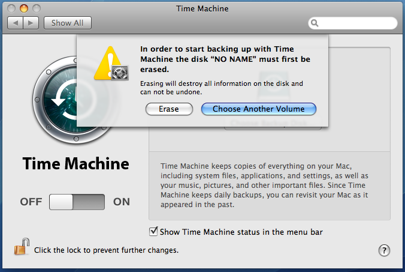Click the magnifying glass search icon
This screenshot has width=405, height=272.
coord(315,23)
